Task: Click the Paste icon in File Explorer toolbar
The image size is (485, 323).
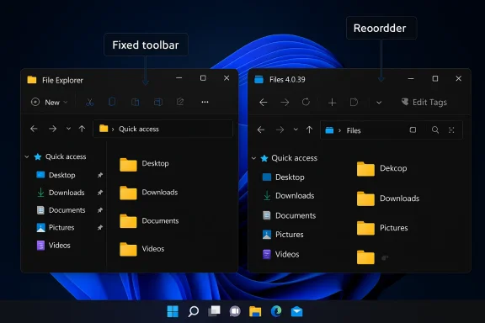Action: click(x=136, y=102)
